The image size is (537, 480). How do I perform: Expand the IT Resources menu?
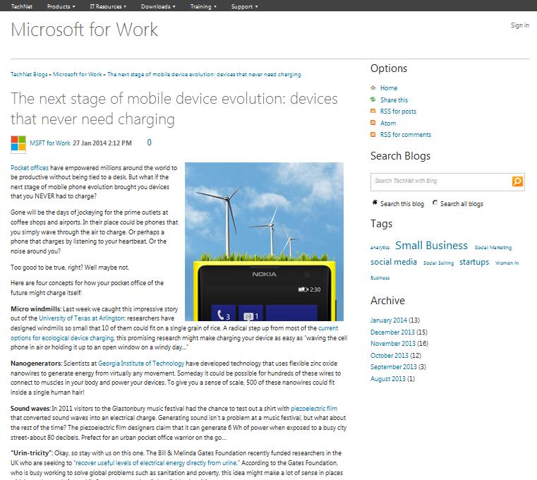click(108, 6)
